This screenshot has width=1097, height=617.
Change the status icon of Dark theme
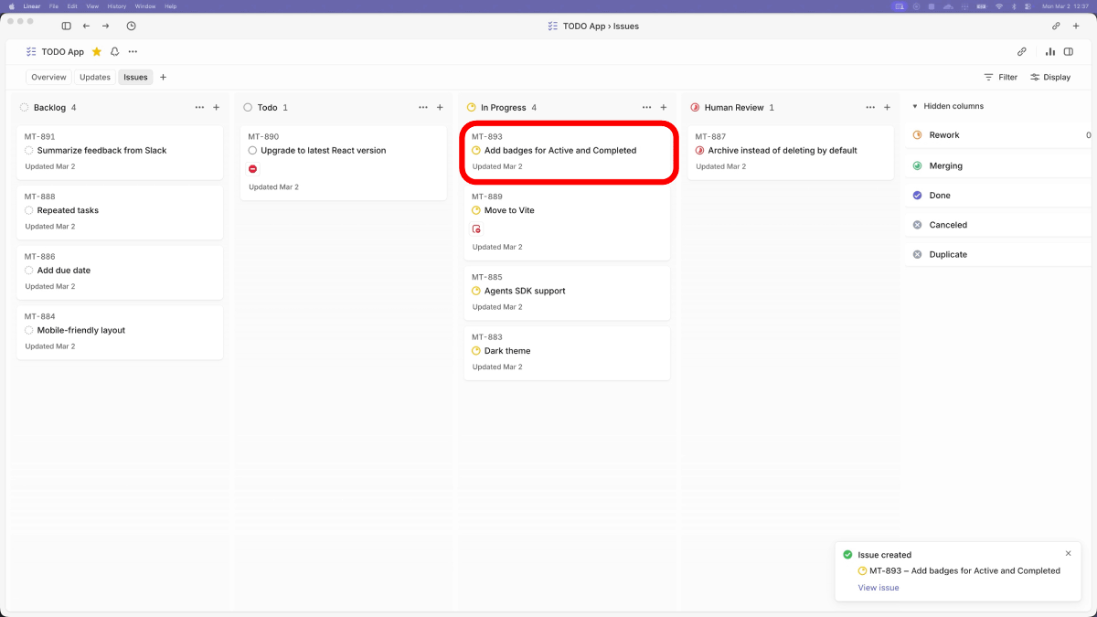point(476,351)
